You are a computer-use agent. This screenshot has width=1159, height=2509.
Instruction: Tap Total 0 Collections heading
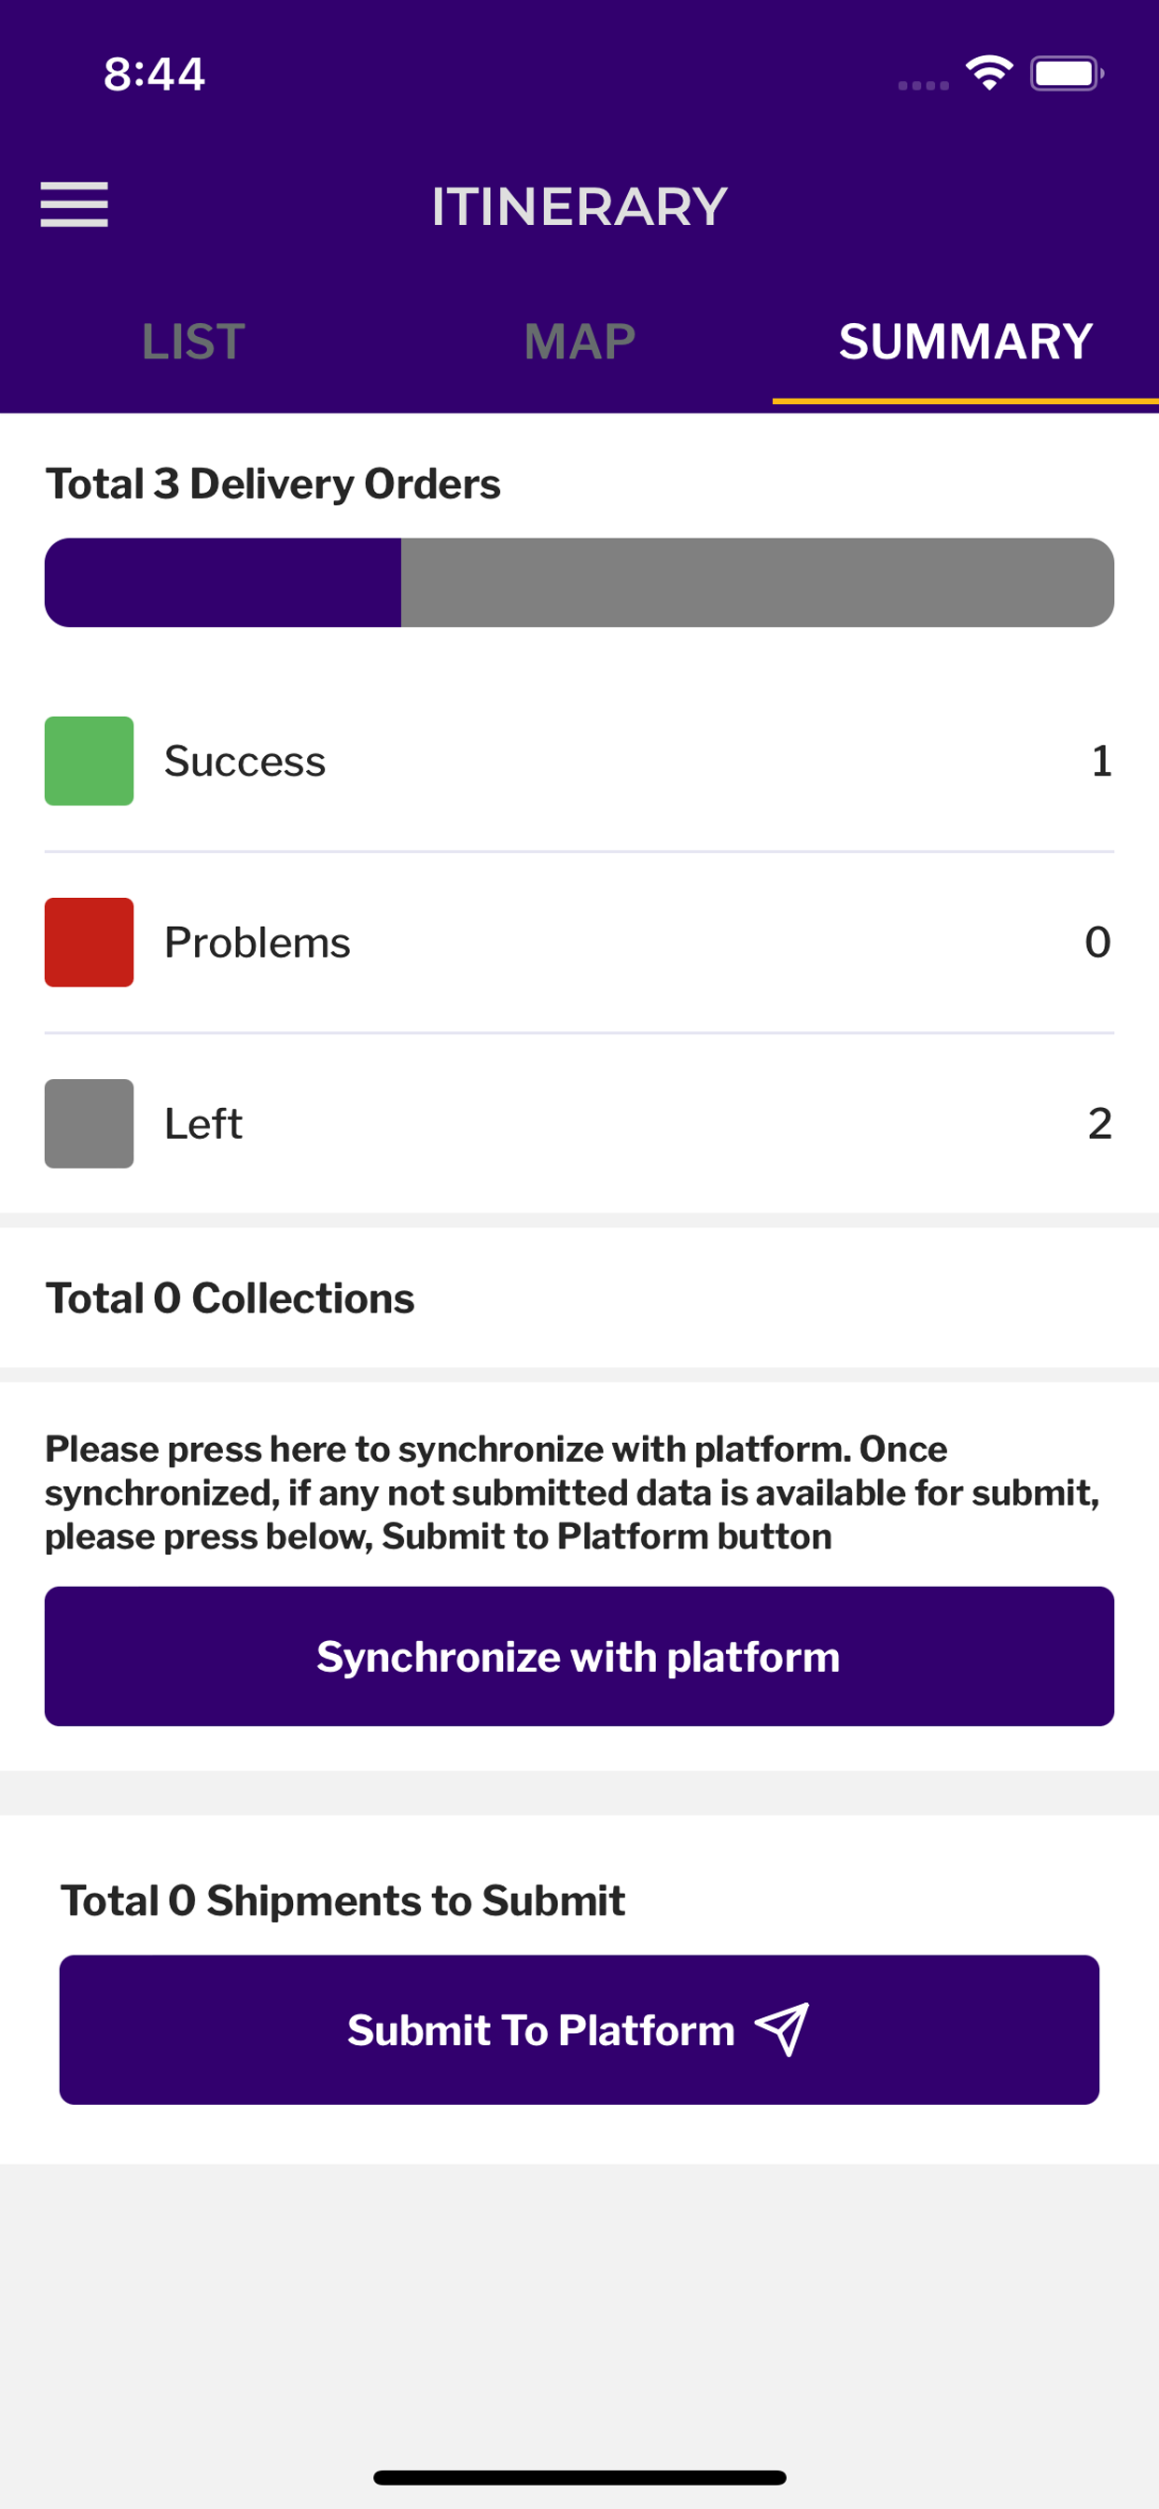[x=230, y=1298]
